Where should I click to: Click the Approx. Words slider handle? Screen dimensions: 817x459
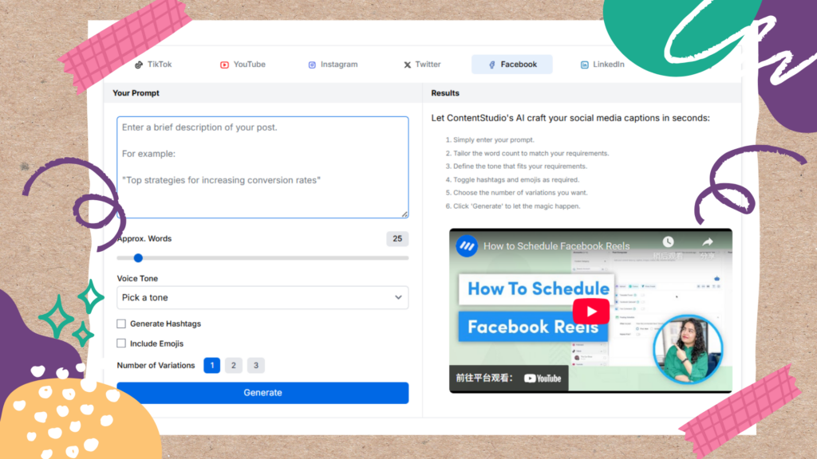pyautogui.click(x=138, y=258)
